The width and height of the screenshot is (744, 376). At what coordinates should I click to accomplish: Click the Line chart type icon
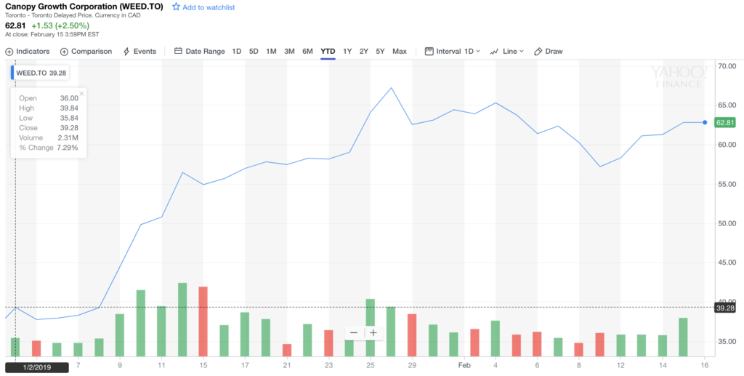pyautogui.click(x=494, y=51)
